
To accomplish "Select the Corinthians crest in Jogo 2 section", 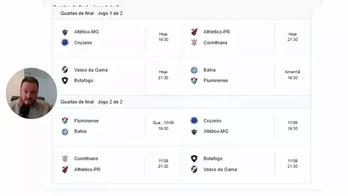I will coord(65,159).
